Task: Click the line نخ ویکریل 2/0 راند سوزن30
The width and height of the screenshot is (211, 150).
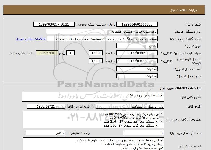Action: (x=133, y=118)
